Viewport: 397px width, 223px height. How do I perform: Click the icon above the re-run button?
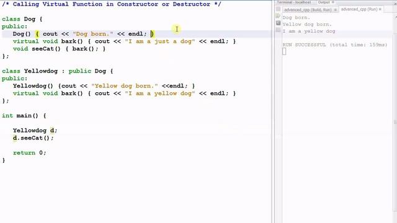[x=278, y=9]
